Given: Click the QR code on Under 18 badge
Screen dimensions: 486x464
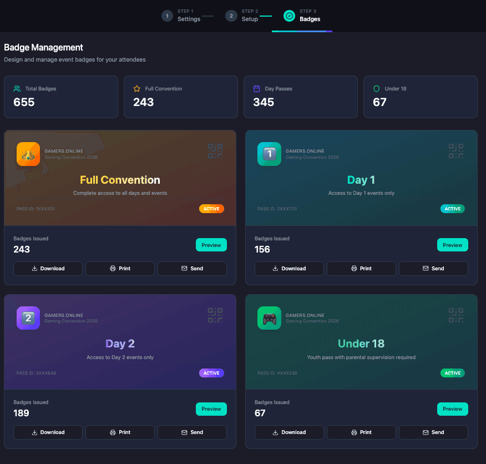Looking at the screenshot, I should pyautogui.click(x=456, y=315).
